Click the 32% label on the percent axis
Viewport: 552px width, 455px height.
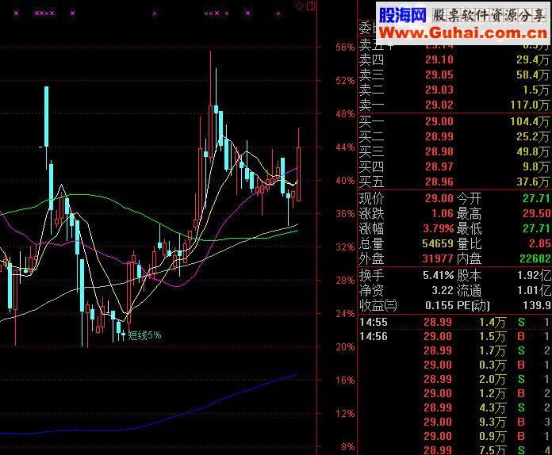tap(345, 247)
